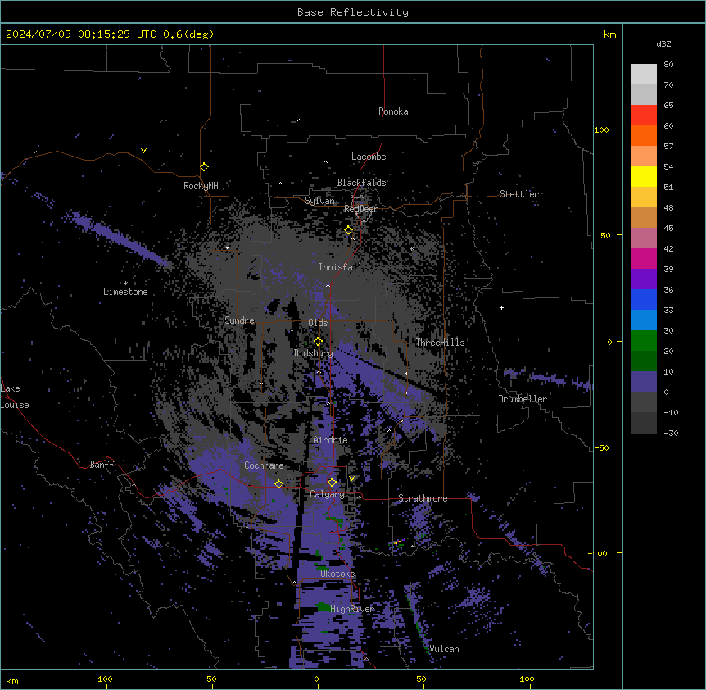Click the white plus marker north of Drumheller

tap(501, 307)
